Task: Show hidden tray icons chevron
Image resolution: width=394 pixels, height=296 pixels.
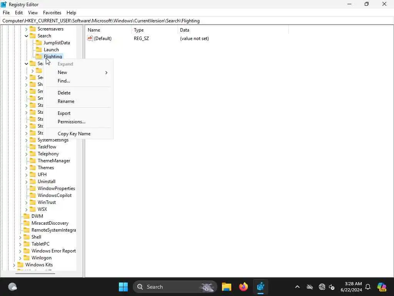Action: (297, 287)
